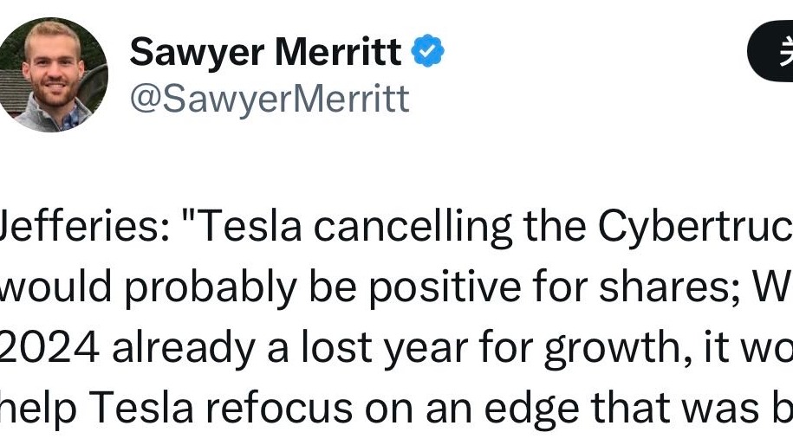
Task: Click Sawyer Merritt's profile photo
Action: pos(53,74)
